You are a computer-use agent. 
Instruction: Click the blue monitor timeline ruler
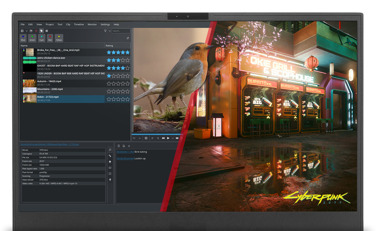point(157,134)
